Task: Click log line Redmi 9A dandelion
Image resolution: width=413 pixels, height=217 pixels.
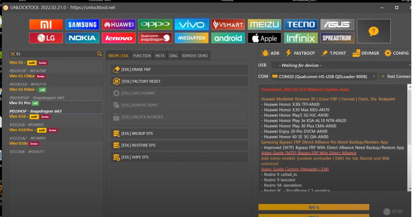Action: (281, 185)
